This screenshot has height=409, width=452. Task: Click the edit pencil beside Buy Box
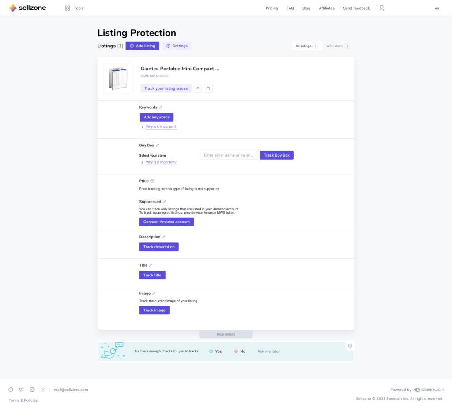pos(158,145)
